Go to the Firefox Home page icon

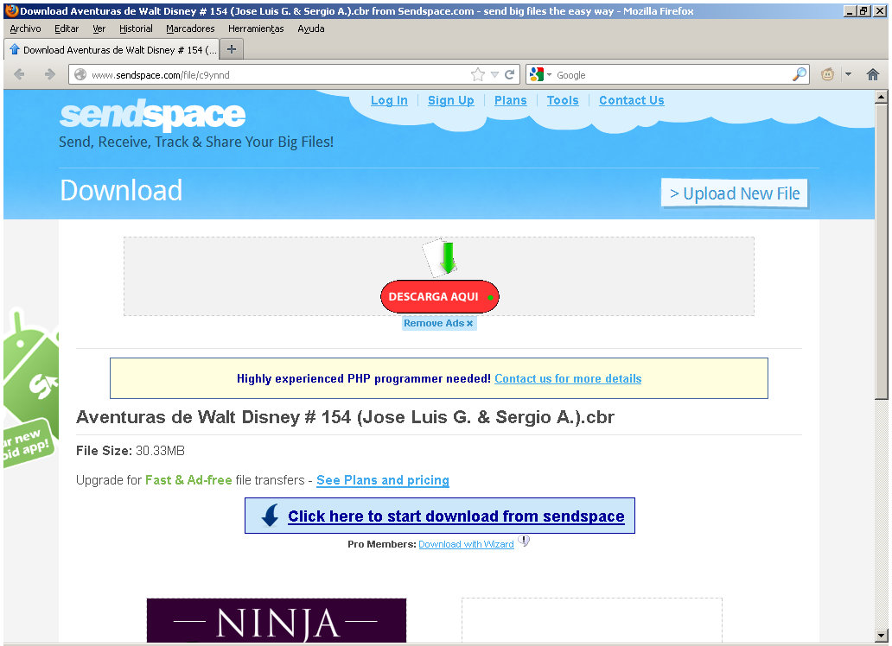(872, 75)
